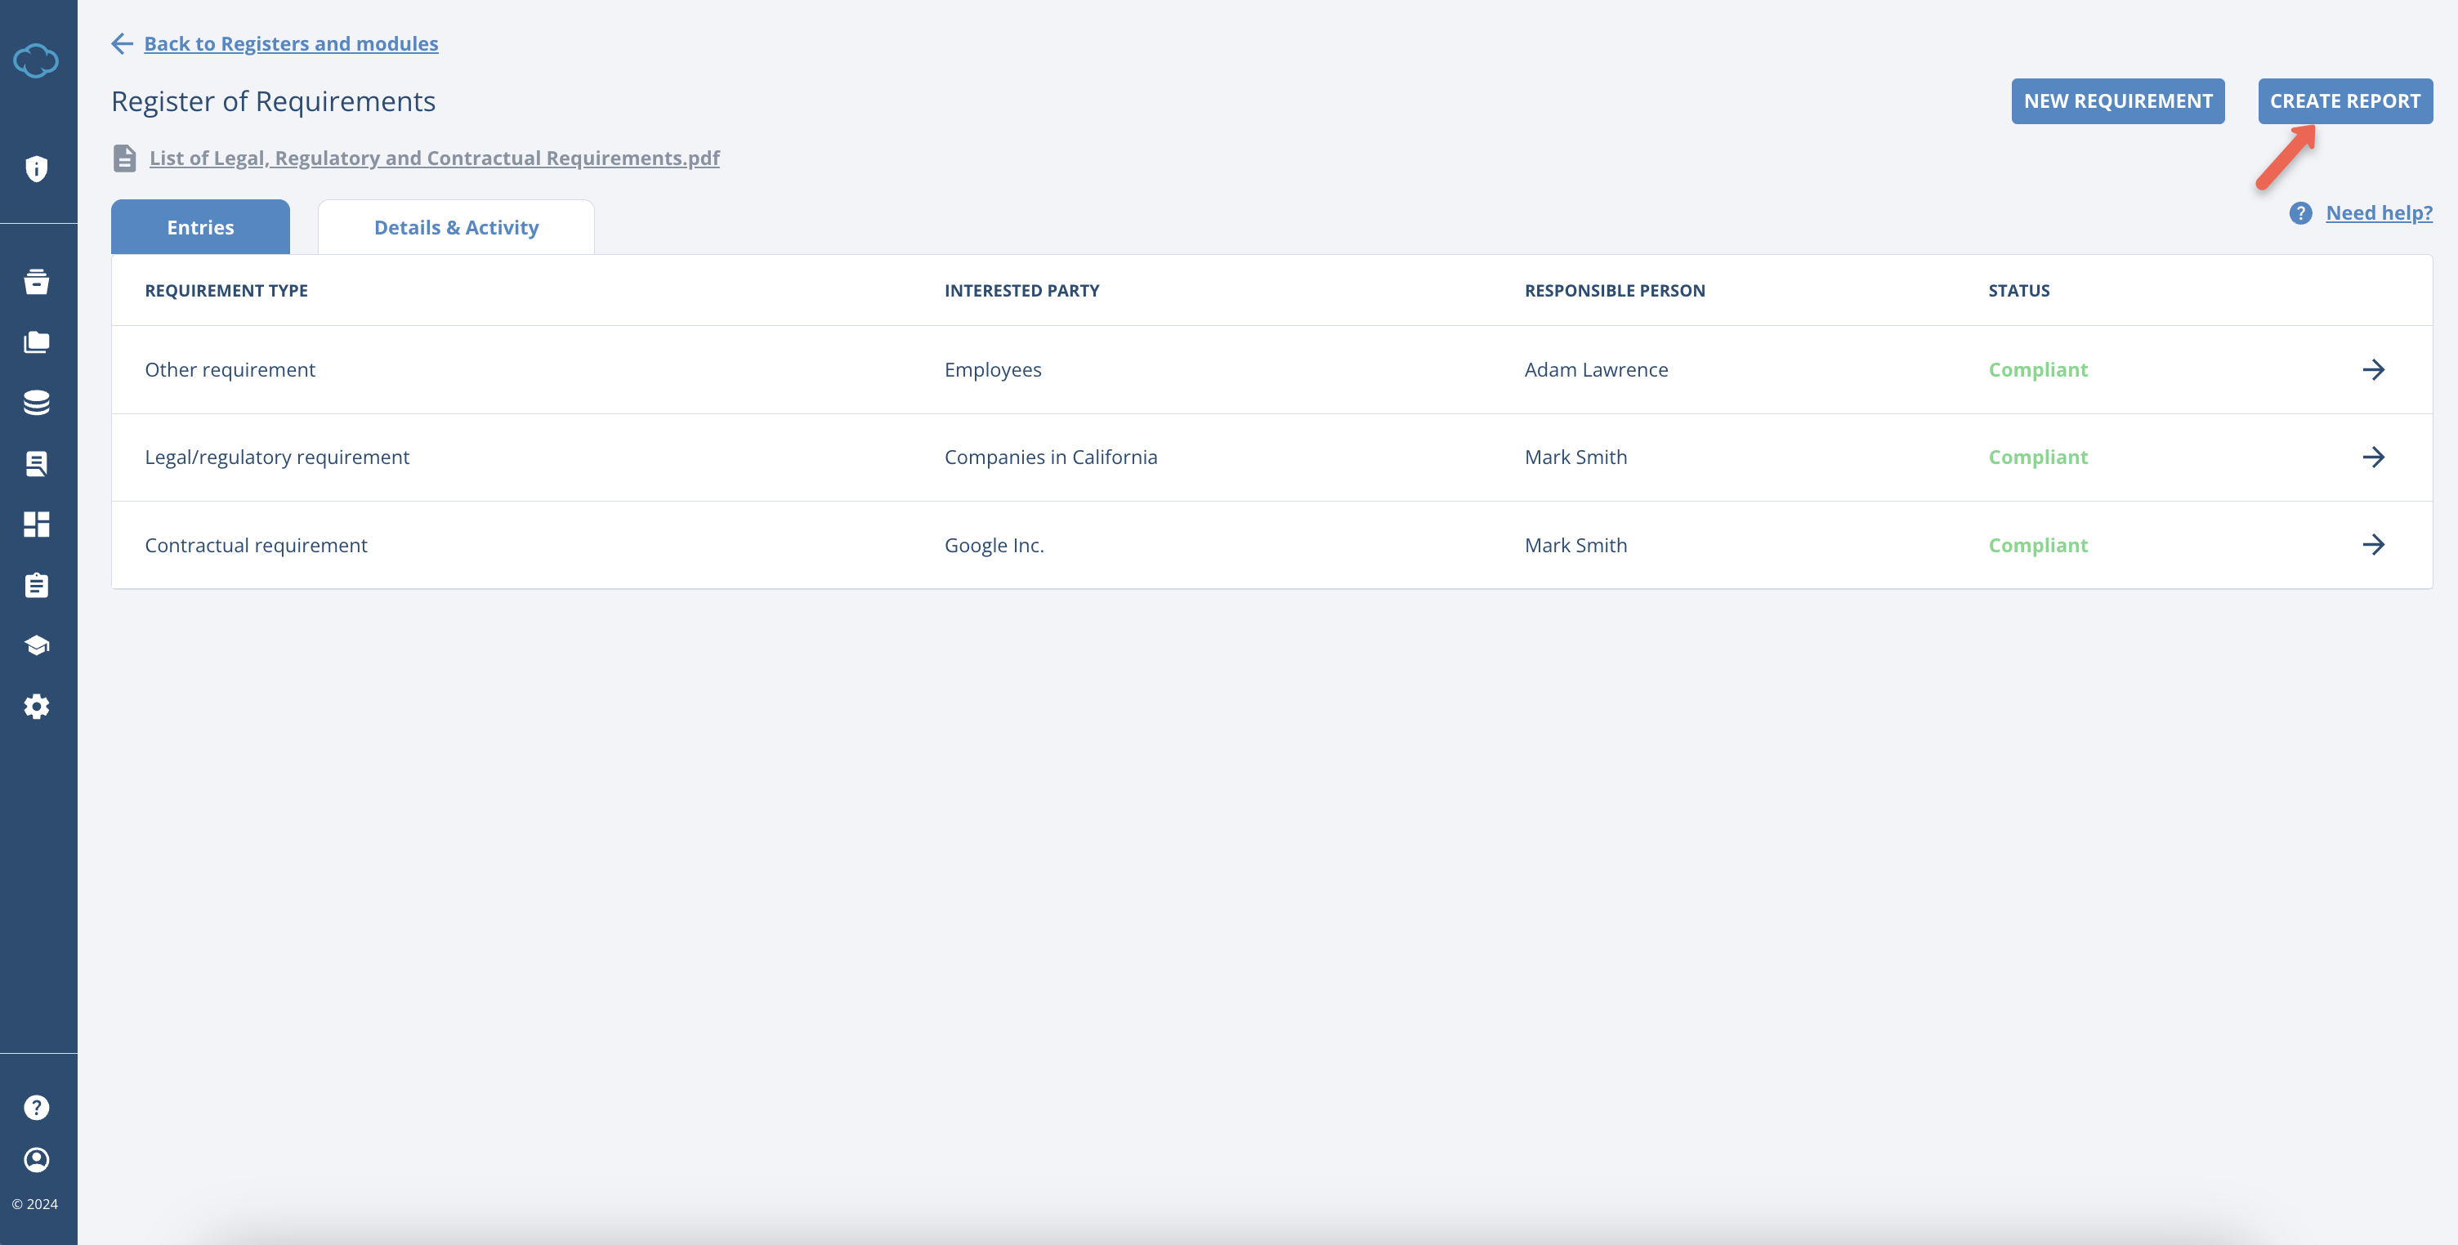Switch to the Entries tab
Viewport: 2458px width, 1245px height.
pos(200,227)
